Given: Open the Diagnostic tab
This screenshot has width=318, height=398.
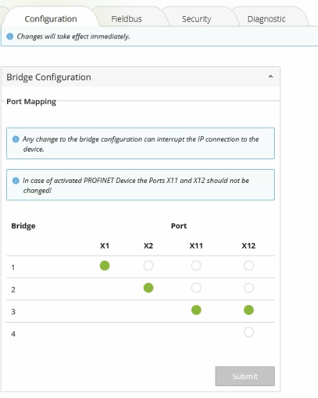Looking at the screenshot, I should [x=266, y=19].
